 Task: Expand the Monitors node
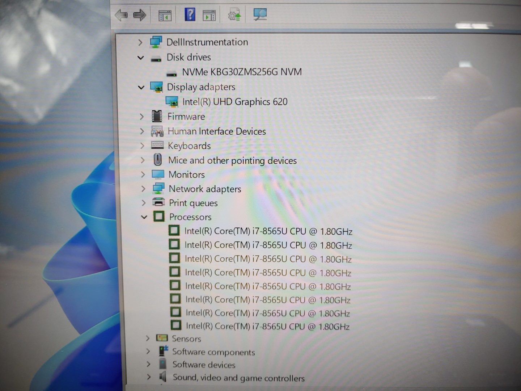(143, 175)
